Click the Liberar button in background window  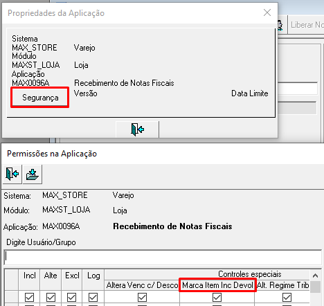click(x=306, y=25)
